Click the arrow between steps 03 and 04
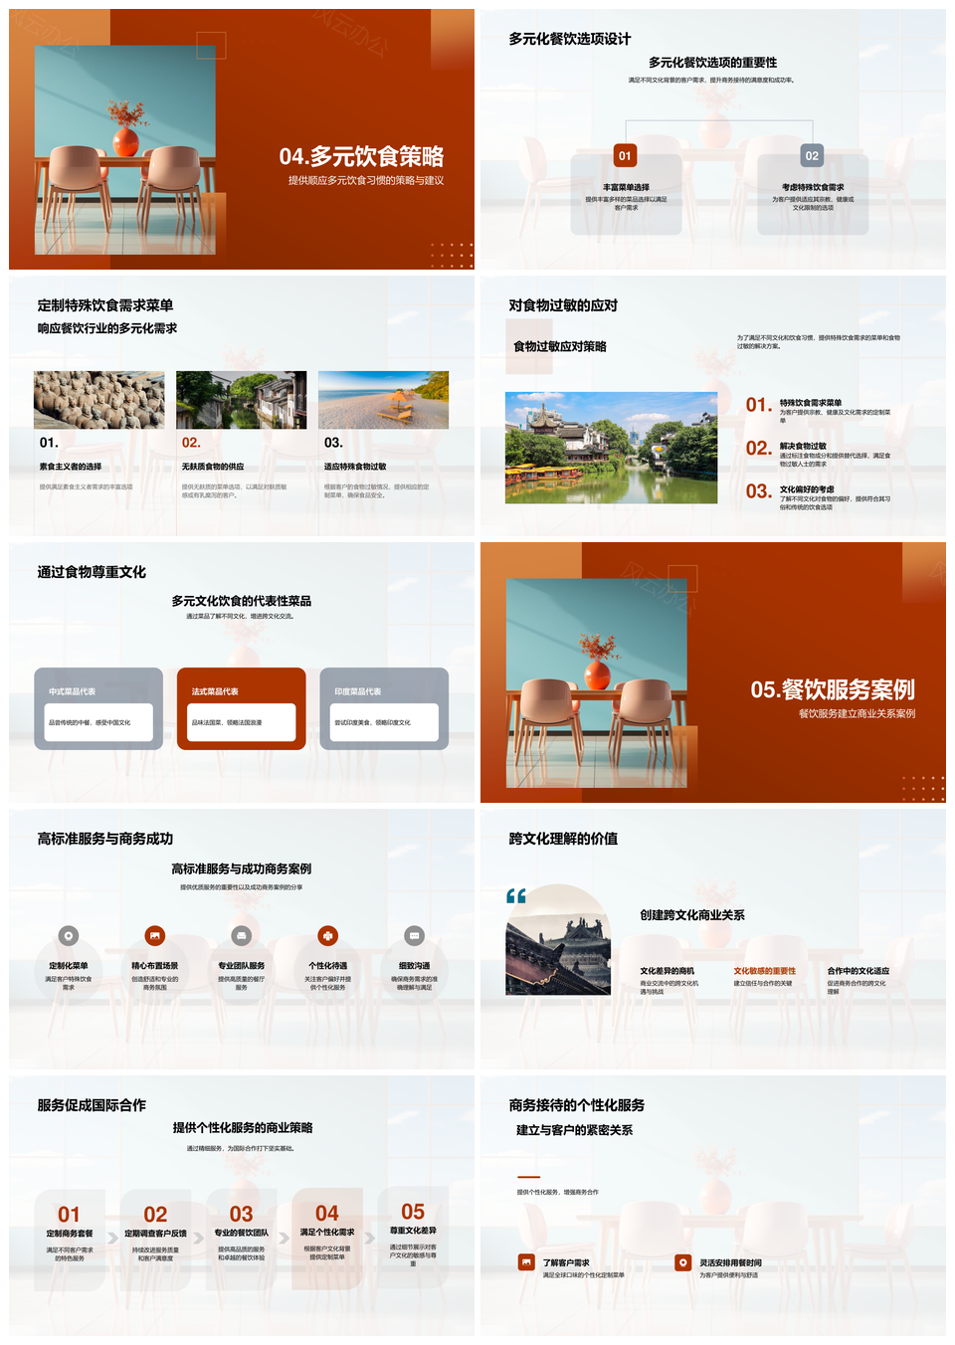955x1345 pixels. click(x=285, y=1239)
